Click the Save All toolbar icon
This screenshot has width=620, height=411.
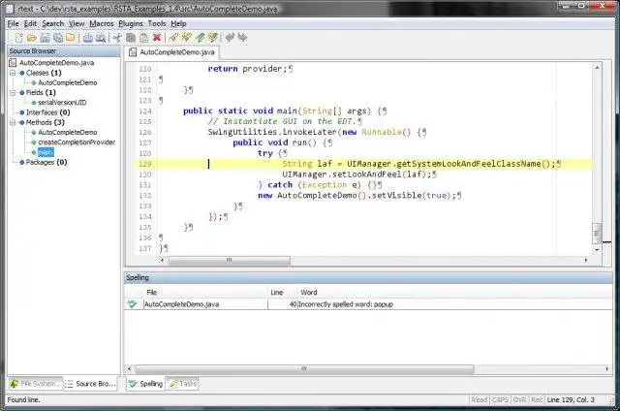[x=58, y=38]
